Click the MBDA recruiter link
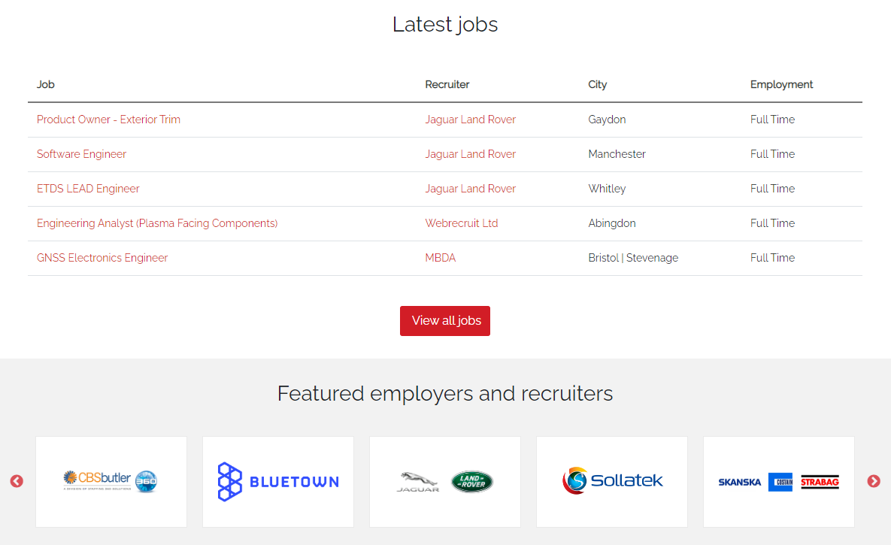 tap(439, 257)
